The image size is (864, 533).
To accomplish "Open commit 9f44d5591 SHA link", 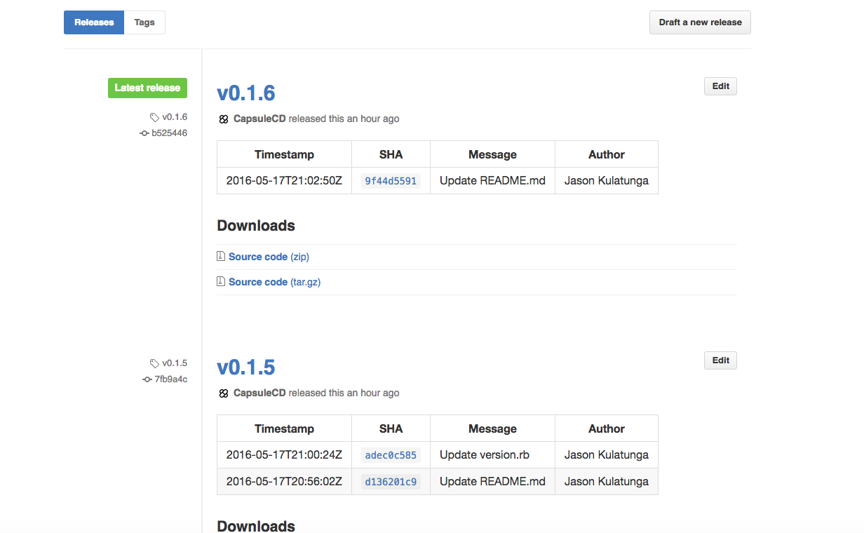I will click(391, 181).
